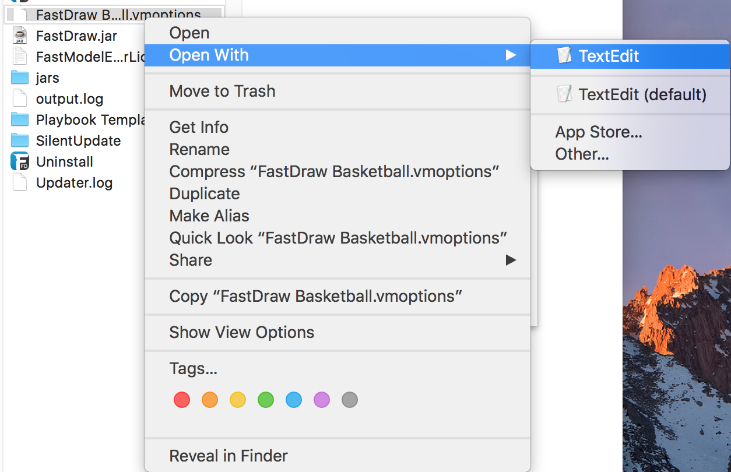Apply the green tag color

coord(266,400)
